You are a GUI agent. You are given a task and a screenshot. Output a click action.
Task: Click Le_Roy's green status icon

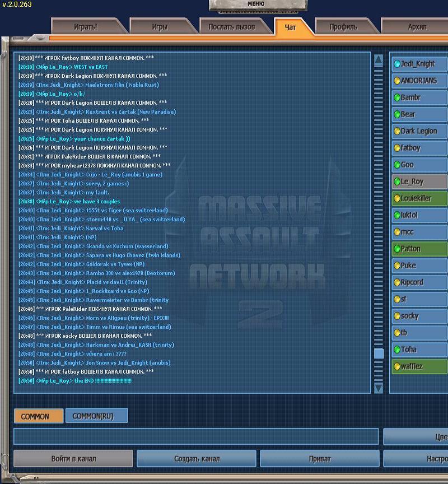(397, 182)
